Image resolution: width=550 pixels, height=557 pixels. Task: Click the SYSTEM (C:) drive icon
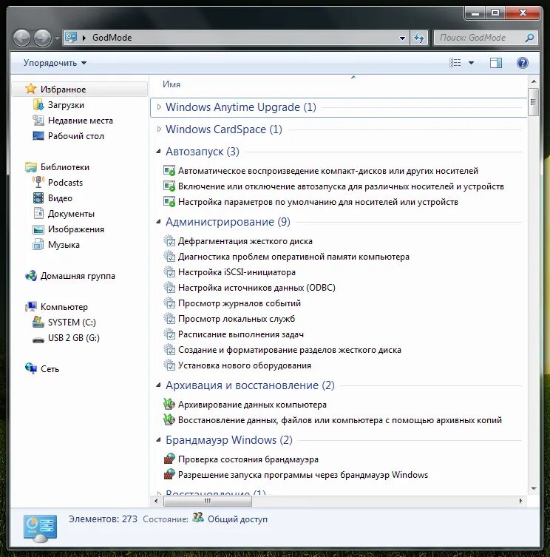pos(38,322)
